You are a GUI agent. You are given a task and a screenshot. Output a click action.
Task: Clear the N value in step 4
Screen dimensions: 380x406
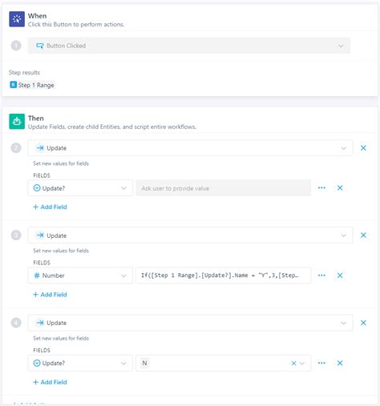tap(293, 363)
